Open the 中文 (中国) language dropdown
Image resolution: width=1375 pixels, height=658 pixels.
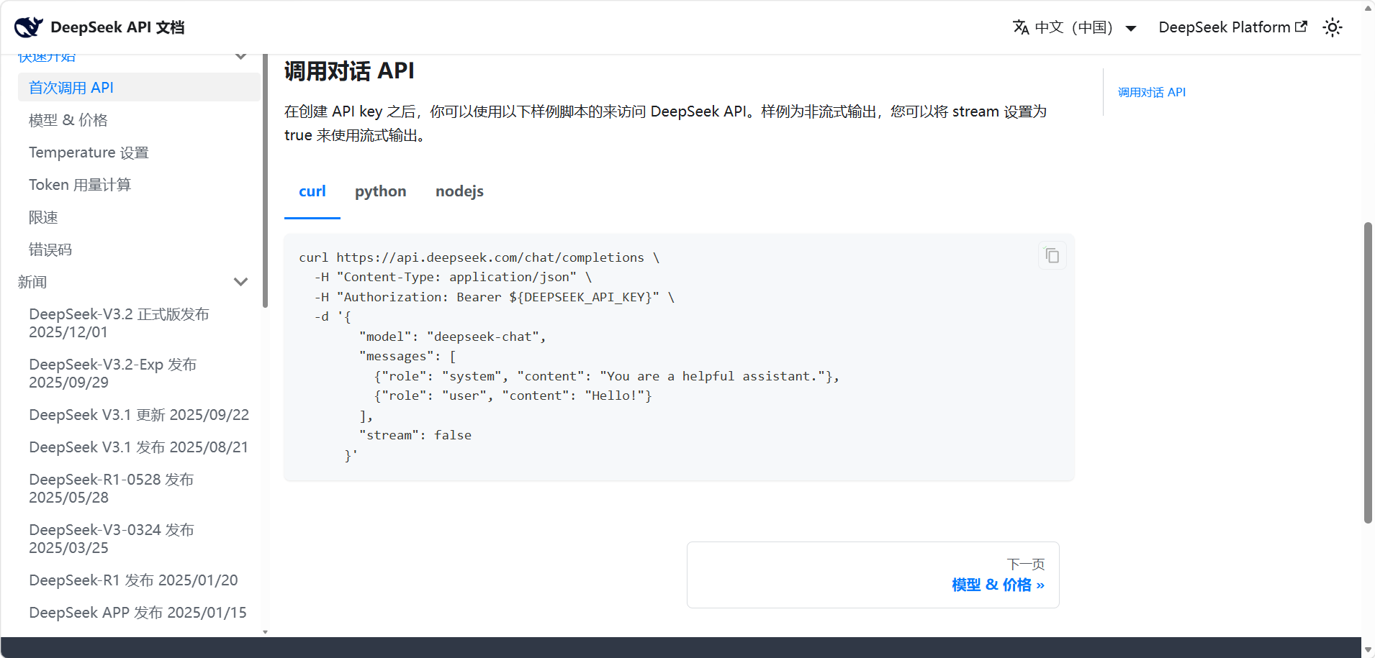coord(1076,27)
